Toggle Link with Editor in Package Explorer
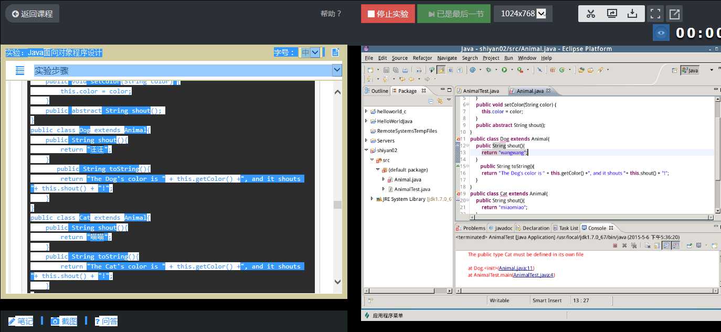This screenshot has height=332, width=721. tap(440, 101)
